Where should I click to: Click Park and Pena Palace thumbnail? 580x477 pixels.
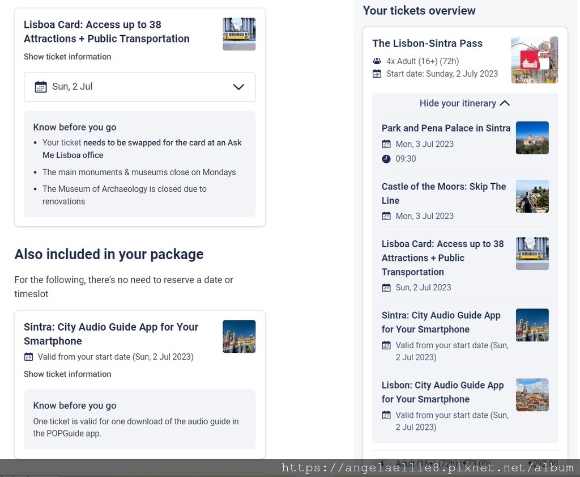(x=532, y=138)
